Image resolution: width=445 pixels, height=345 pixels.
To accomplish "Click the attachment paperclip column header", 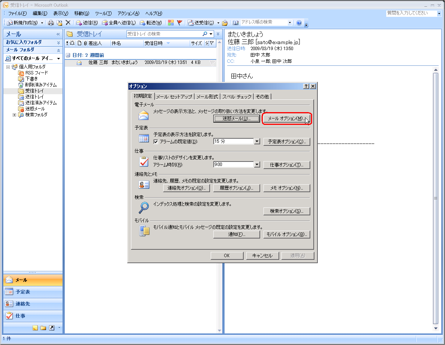I will point(85,43).
